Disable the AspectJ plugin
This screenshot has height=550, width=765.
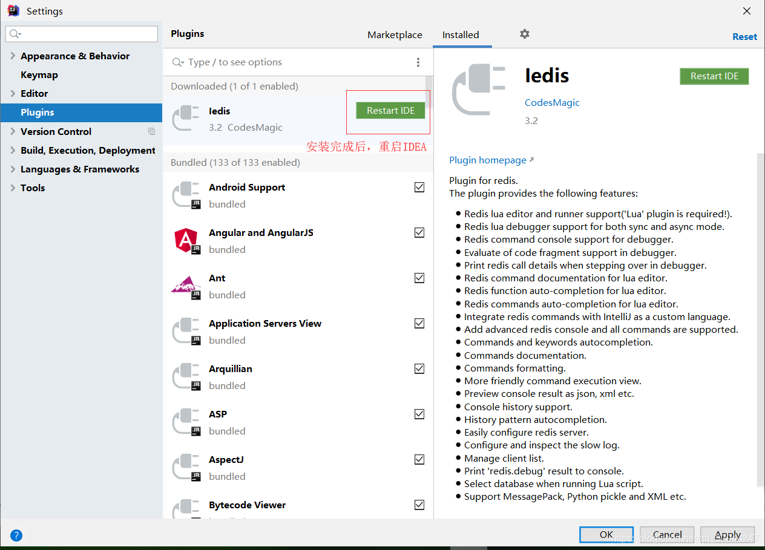[419, 459]
